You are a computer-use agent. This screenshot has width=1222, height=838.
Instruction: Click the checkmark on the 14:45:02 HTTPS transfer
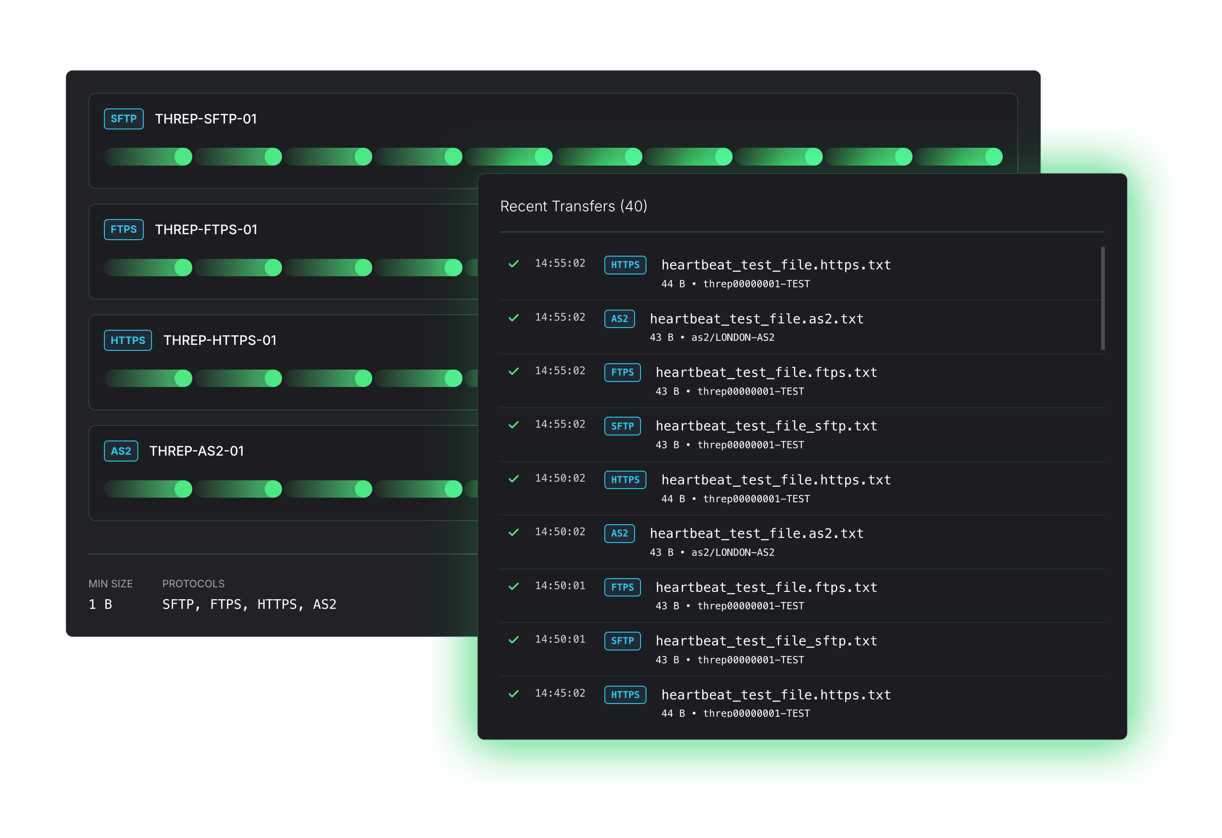tap(514, 693)
